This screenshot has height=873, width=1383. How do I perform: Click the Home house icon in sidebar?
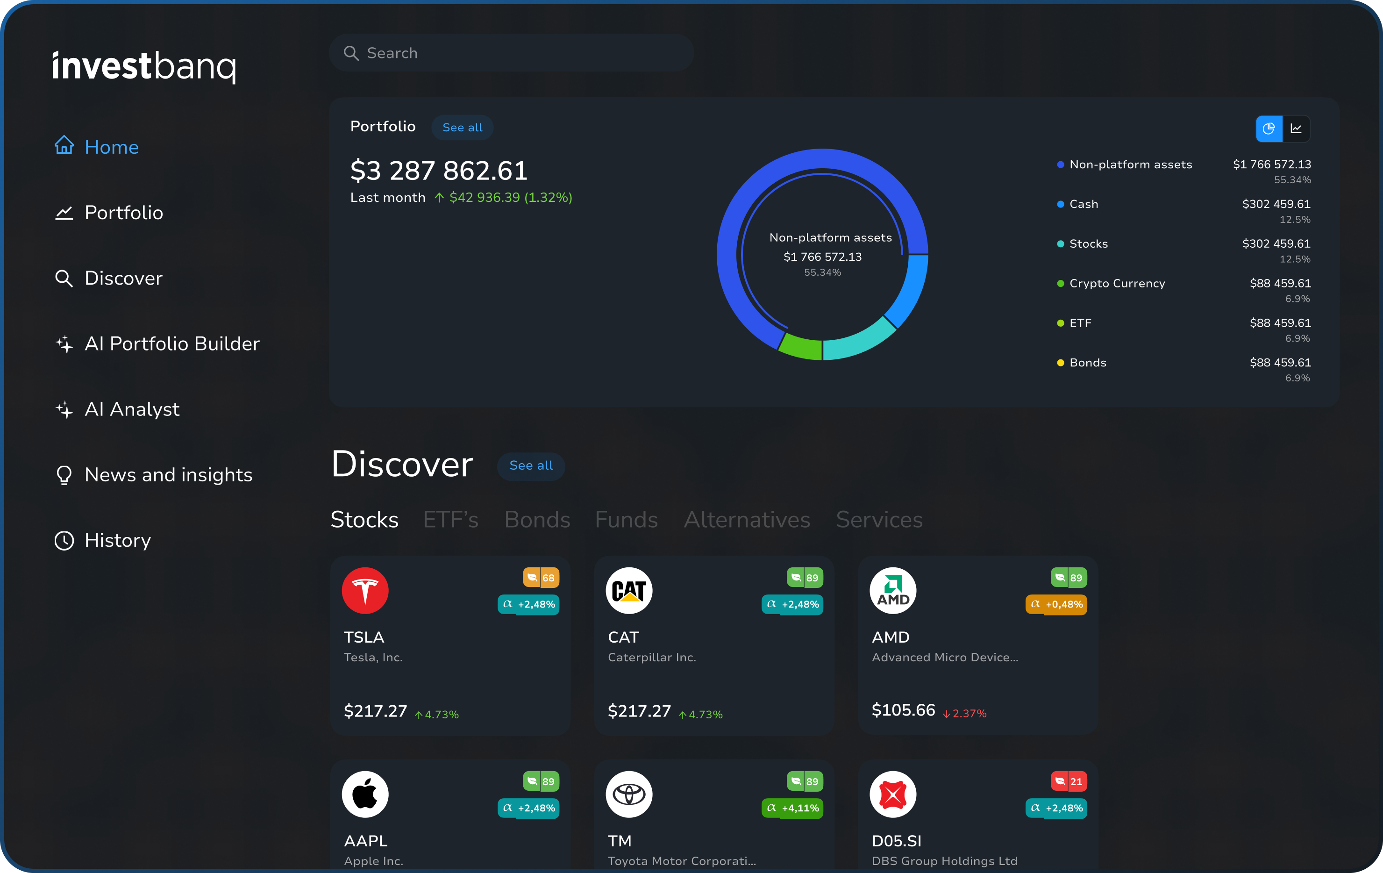64,146
